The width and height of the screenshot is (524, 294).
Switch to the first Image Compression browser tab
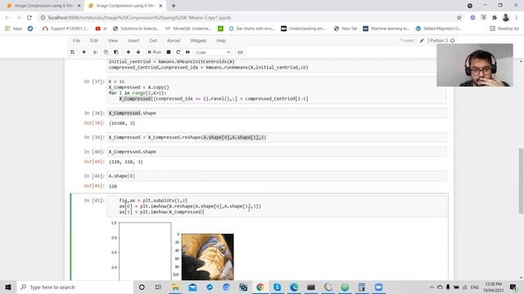point(43,6)
